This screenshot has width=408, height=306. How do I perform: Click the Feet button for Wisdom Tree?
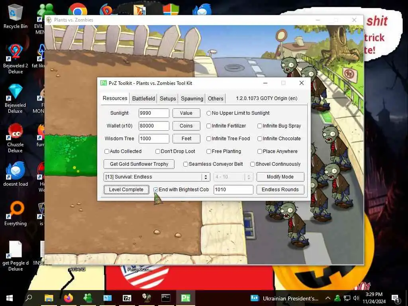click(186, 139)
